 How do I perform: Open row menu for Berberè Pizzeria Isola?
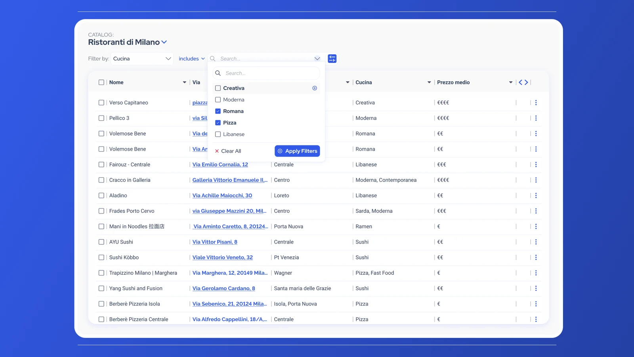tap(536, 304)
